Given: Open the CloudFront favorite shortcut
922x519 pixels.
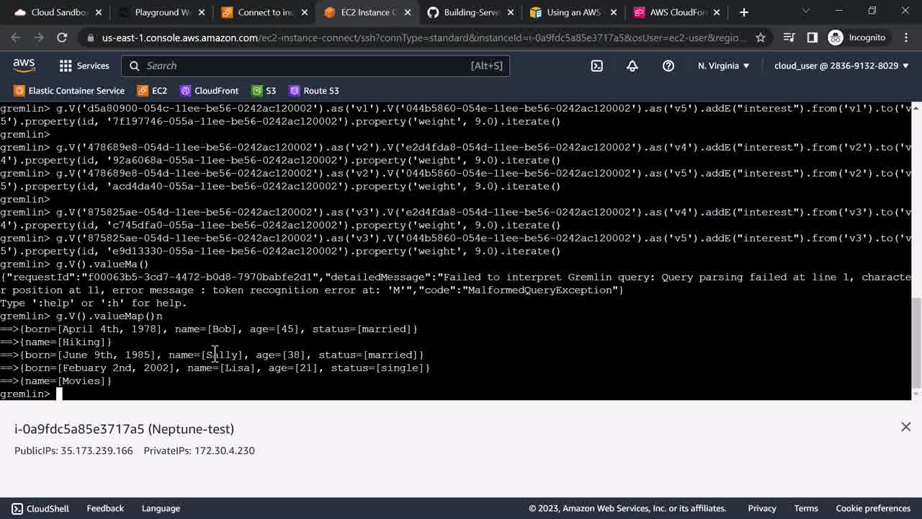Looking at the screenshot, I should point(209,91).
